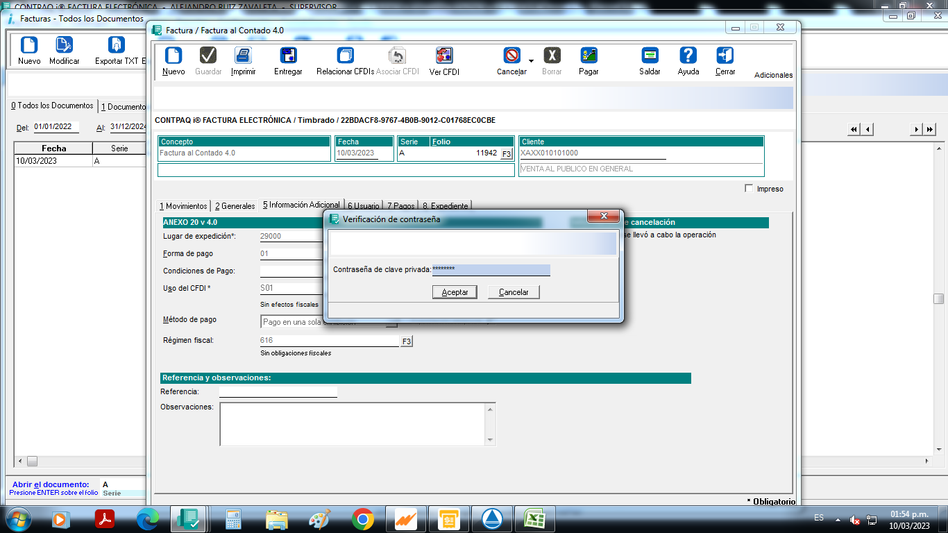
Task: Click the F3 button beside Folio
Action: tap(507, 153)
